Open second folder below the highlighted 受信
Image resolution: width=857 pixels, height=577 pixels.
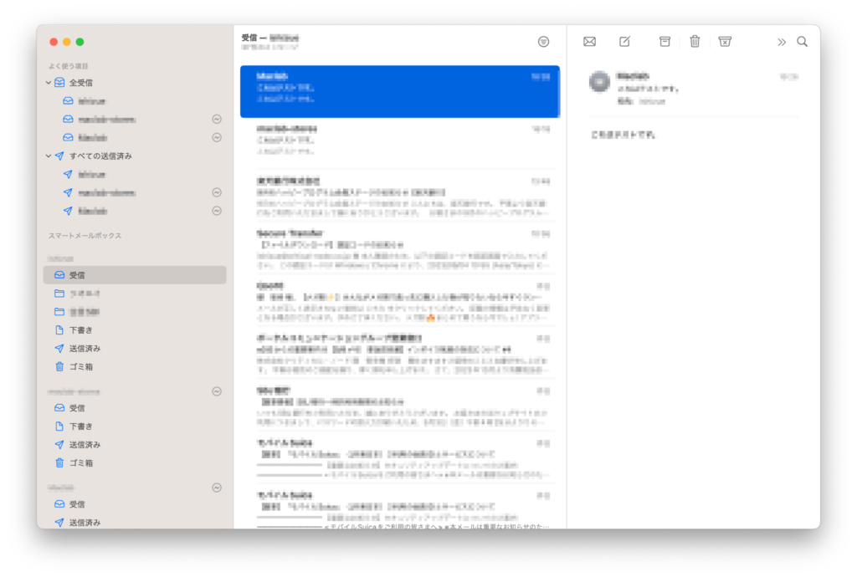coord(135,312)
